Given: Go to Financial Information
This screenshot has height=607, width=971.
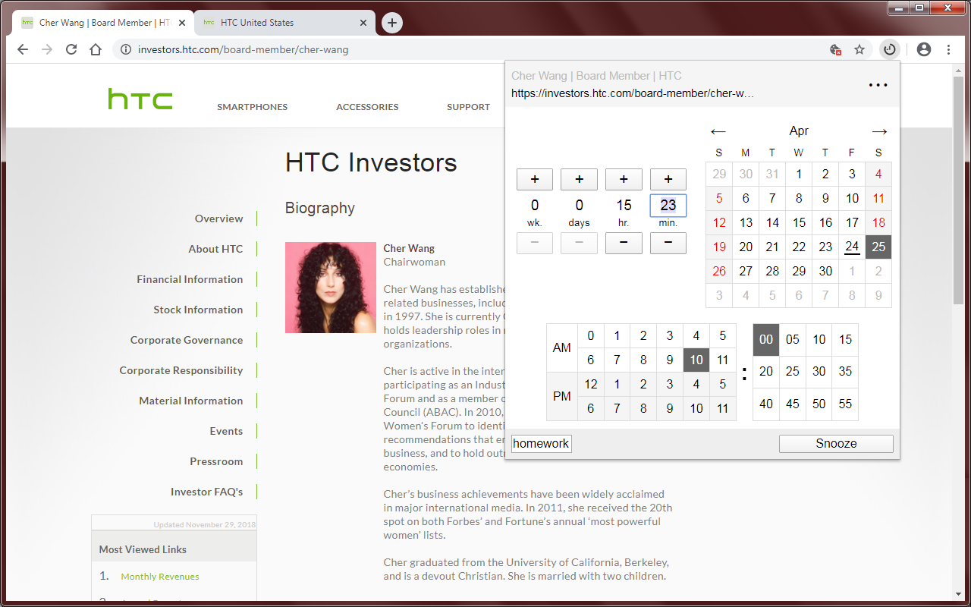Looking at the screenshot, I should pos(190,279).
